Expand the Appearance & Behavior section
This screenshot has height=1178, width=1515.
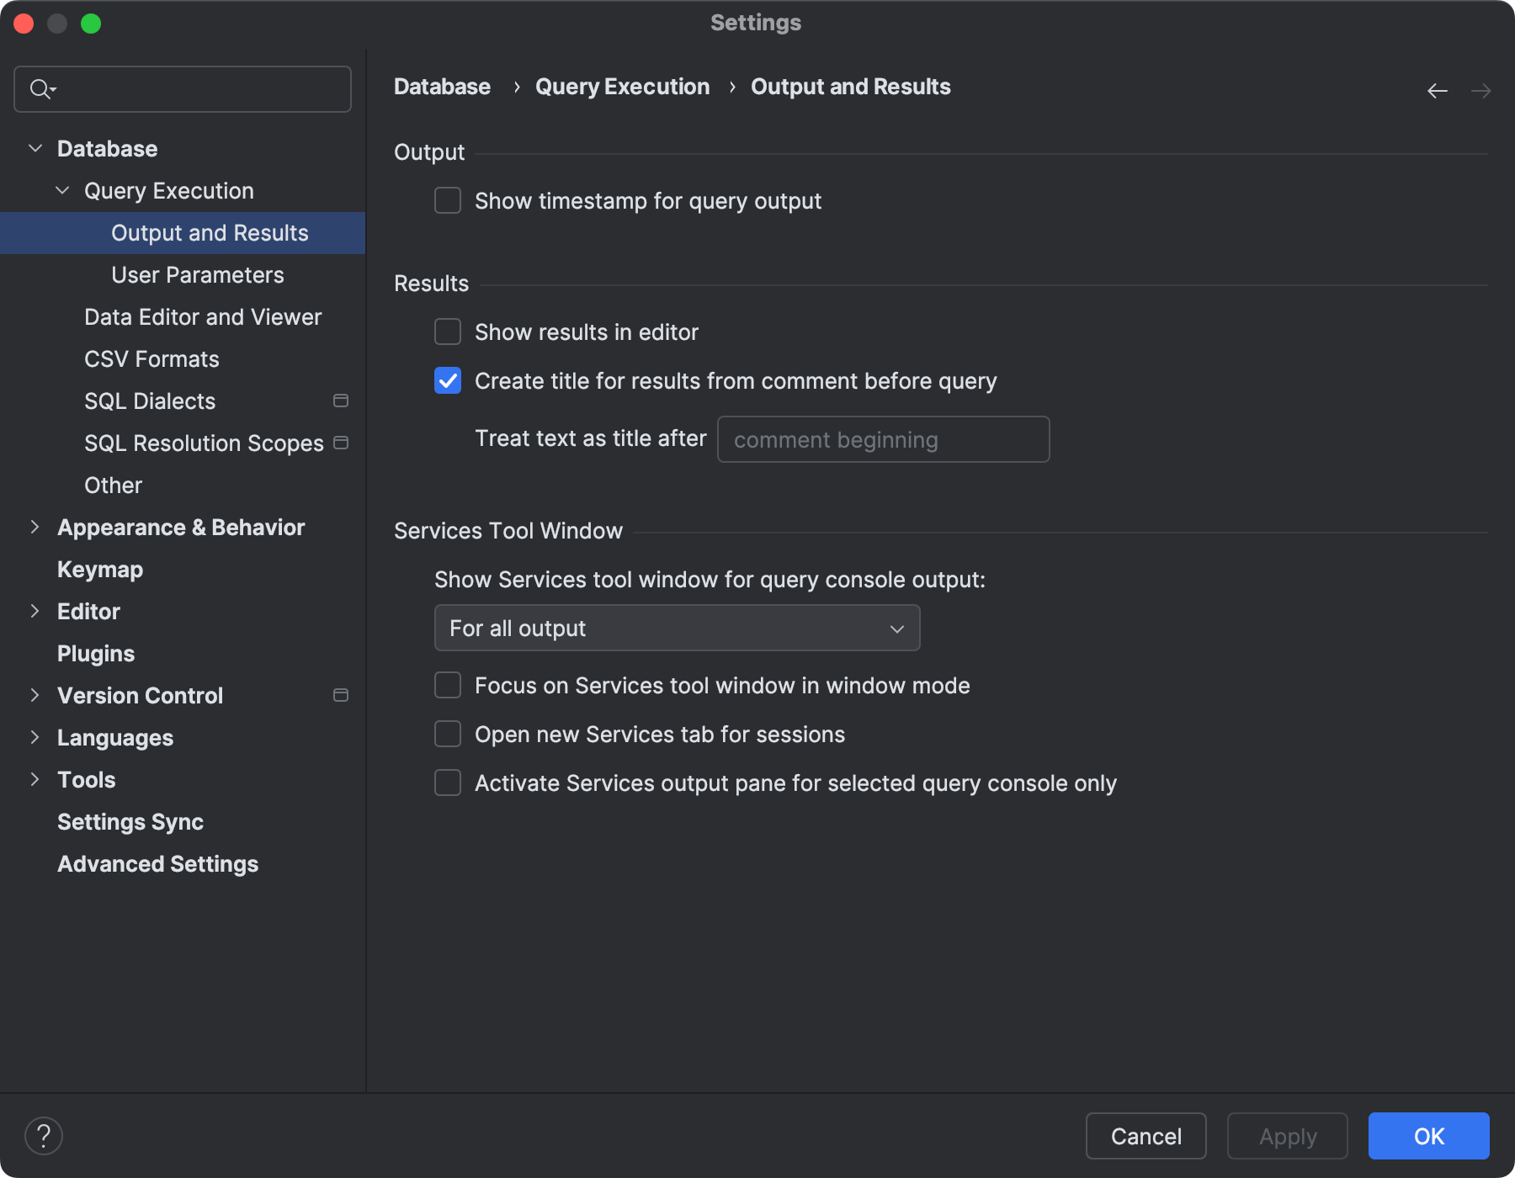35,528
